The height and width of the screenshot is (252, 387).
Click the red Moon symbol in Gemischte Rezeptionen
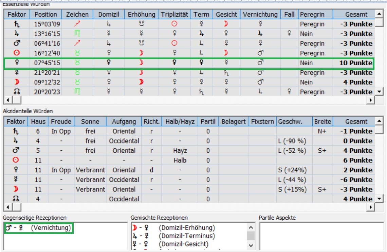[135, 228]
